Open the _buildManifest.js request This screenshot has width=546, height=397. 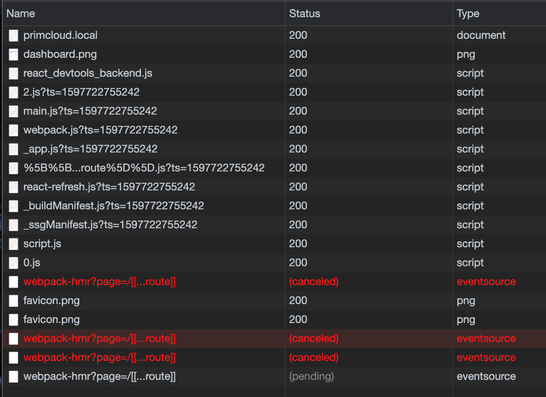[x=113, y=206]
